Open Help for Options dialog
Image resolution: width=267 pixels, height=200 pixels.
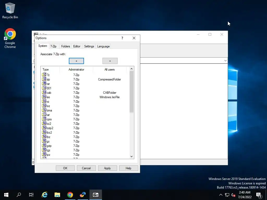(x=129, y=168)
